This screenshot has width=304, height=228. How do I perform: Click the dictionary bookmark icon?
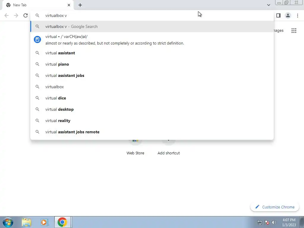[37, 39]
